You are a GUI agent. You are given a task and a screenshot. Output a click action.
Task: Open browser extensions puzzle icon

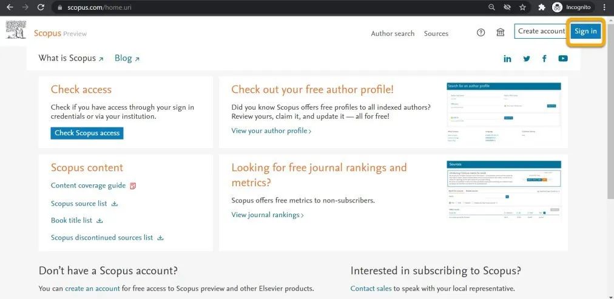pyautogui.click(x=542, y=7)
